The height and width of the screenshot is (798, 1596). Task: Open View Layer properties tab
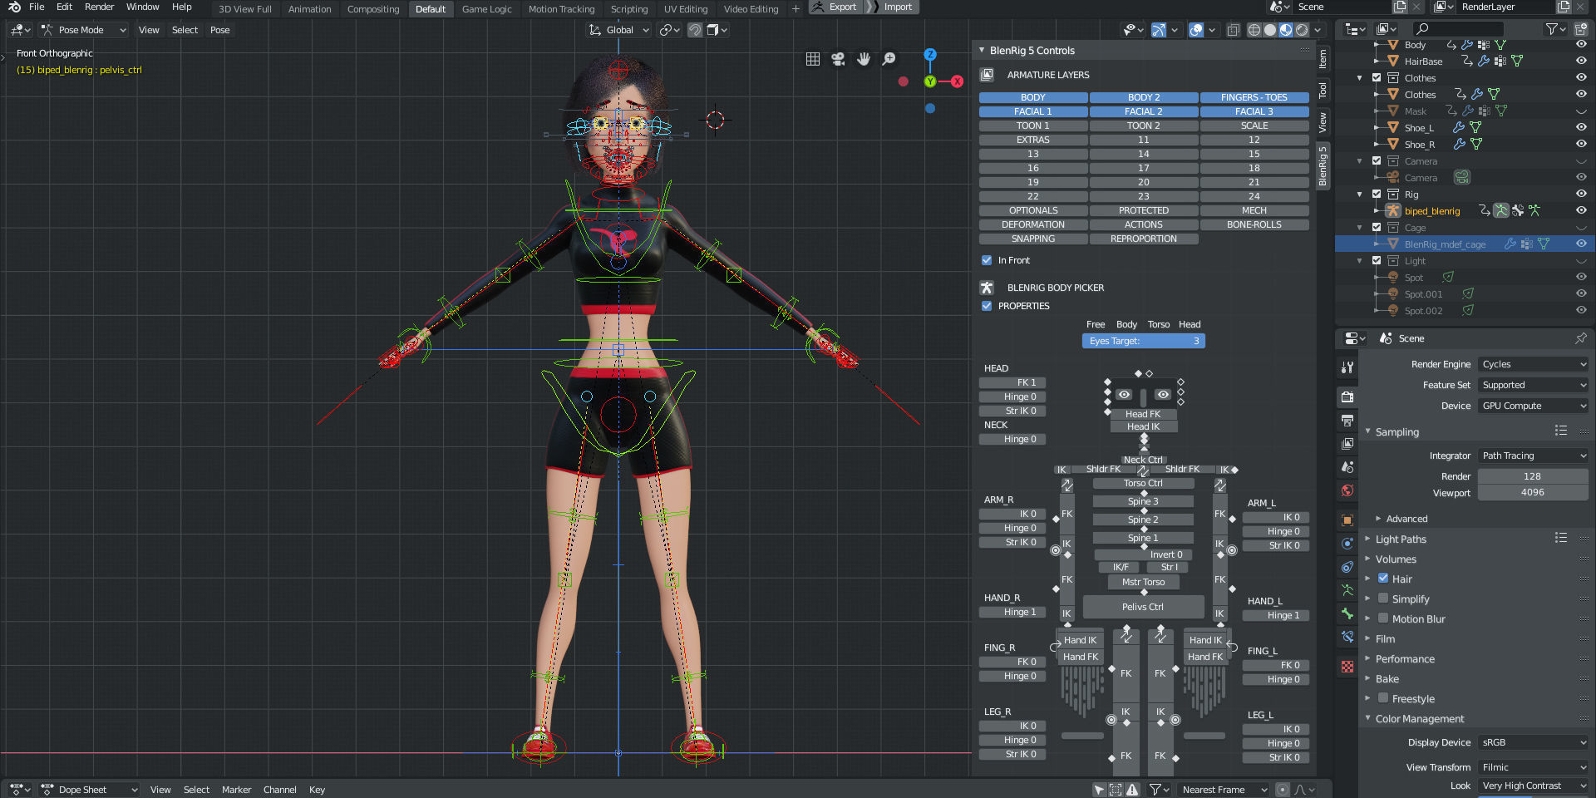[1347, 444]
